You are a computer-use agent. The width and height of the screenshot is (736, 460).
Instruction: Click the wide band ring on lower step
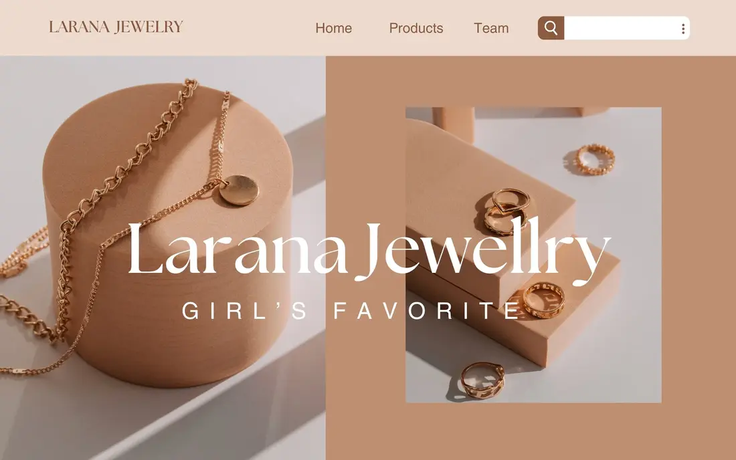[x=543, y=300]
